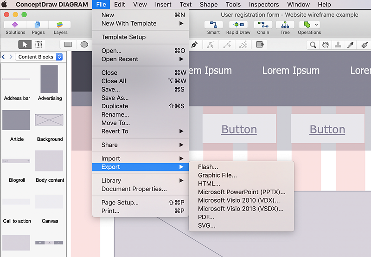Select the rectangle shape tool

click(x=68, y=44)
